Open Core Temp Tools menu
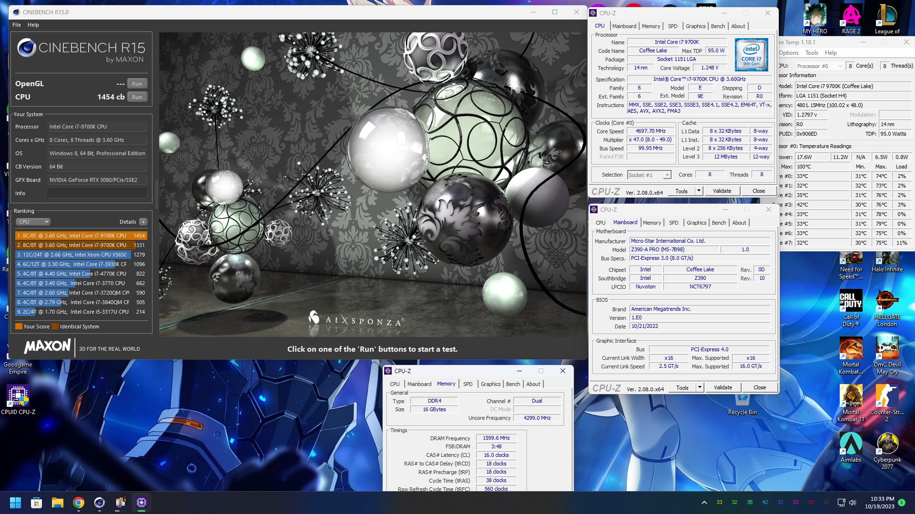Viewport: 915px width, 514px height. [812, 53]
